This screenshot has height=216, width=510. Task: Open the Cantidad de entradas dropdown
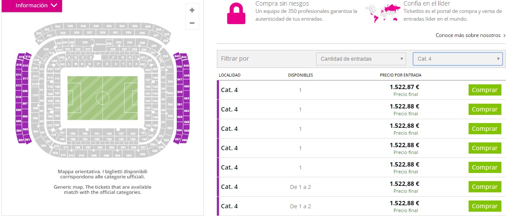[361, 59]
